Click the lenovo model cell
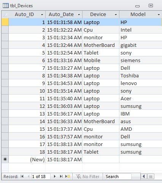 click(141, 83)
